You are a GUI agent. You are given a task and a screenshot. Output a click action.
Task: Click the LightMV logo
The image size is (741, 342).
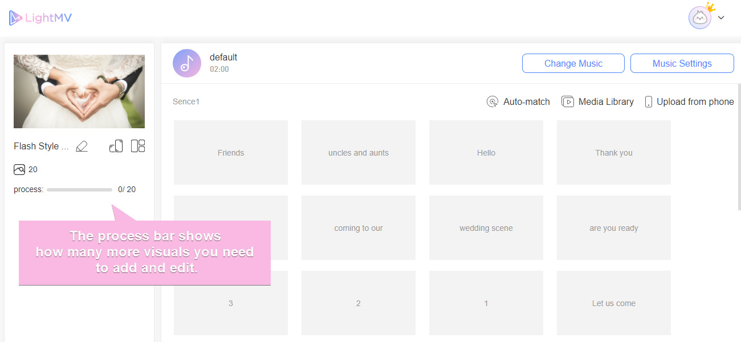click(x=40, y=18)
